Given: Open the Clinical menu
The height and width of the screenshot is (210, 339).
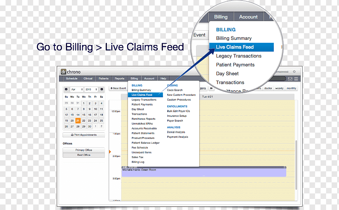Looking at the screenshot, I should tap(88, 78).
